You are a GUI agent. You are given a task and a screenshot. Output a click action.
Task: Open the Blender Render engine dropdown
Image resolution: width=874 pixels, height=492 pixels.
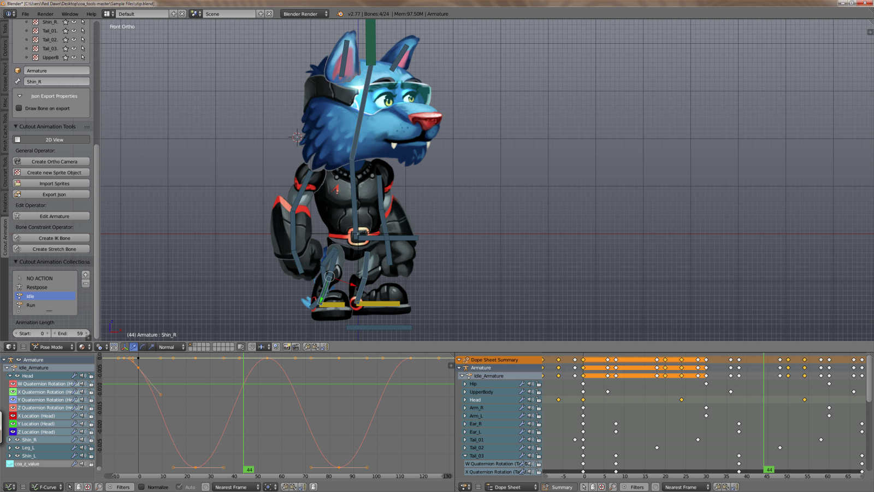305,14
